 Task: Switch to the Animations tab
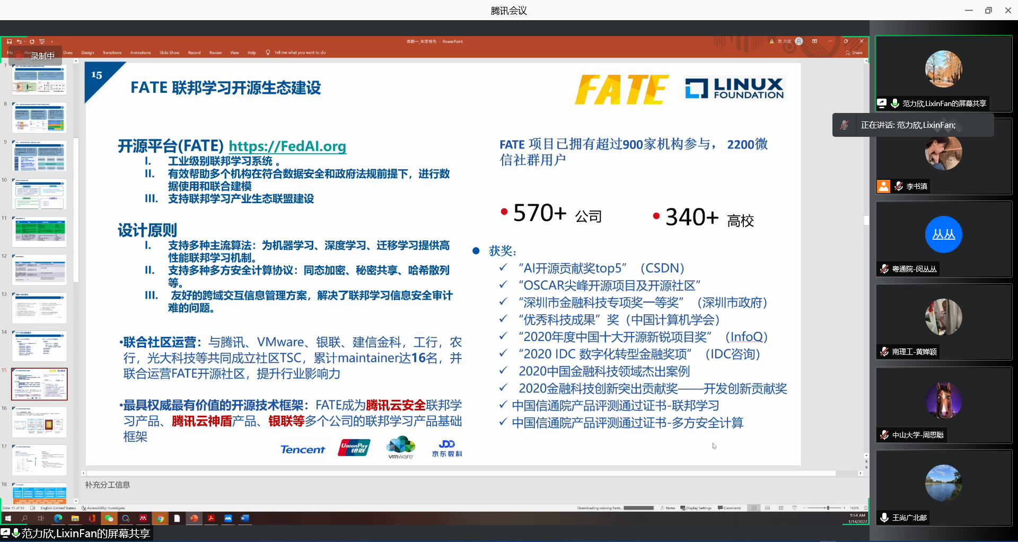[x=141, y=53]
